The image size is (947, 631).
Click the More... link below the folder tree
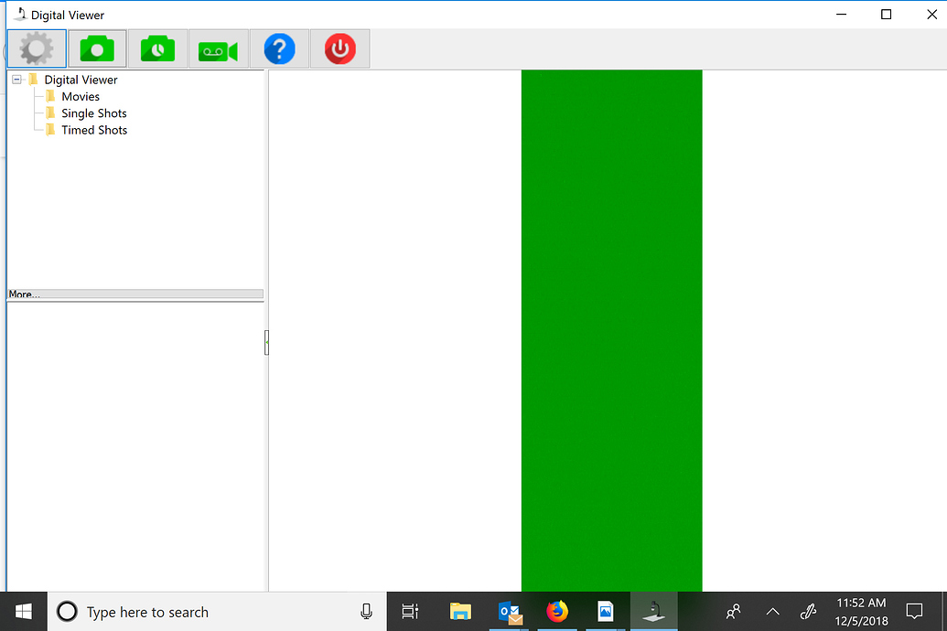click(23, 294)
